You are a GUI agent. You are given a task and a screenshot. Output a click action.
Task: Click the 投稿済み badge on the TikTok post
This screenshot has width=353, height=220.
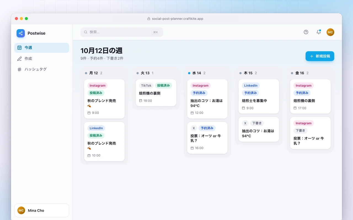tap(164, 86)
